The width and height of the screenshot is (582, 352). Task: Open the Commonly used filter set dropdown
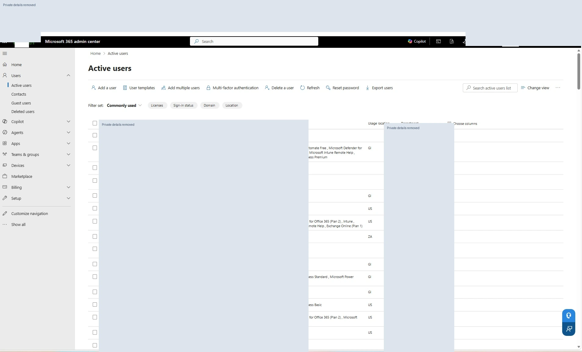pos(124,105)
